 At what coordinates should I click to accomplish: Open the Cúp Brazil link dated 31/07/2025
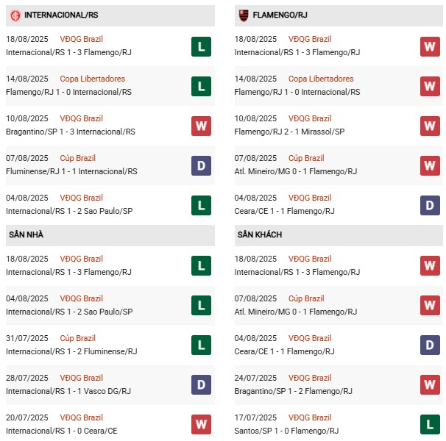click(77, 338)
